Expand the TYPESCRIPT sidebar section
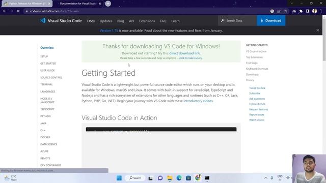The height and width of the screenshot is (183, 326). (47, 109)
